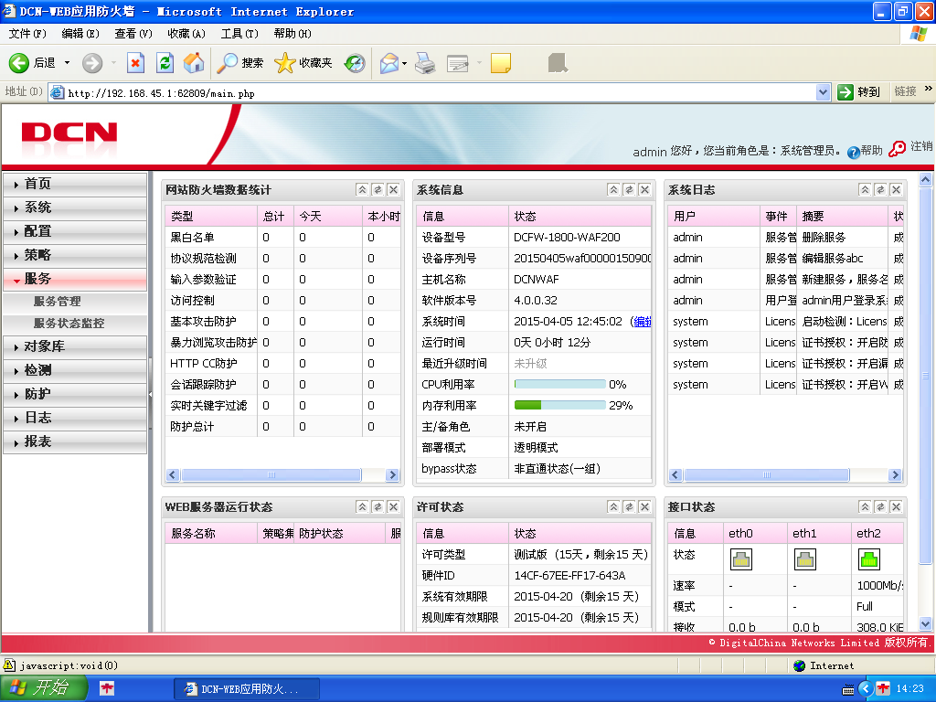The height and width of the screenshot is (702, 936).
Task: Click the DCN-WEB应用防火 taskbar button
Action: (x=247, y=689)
